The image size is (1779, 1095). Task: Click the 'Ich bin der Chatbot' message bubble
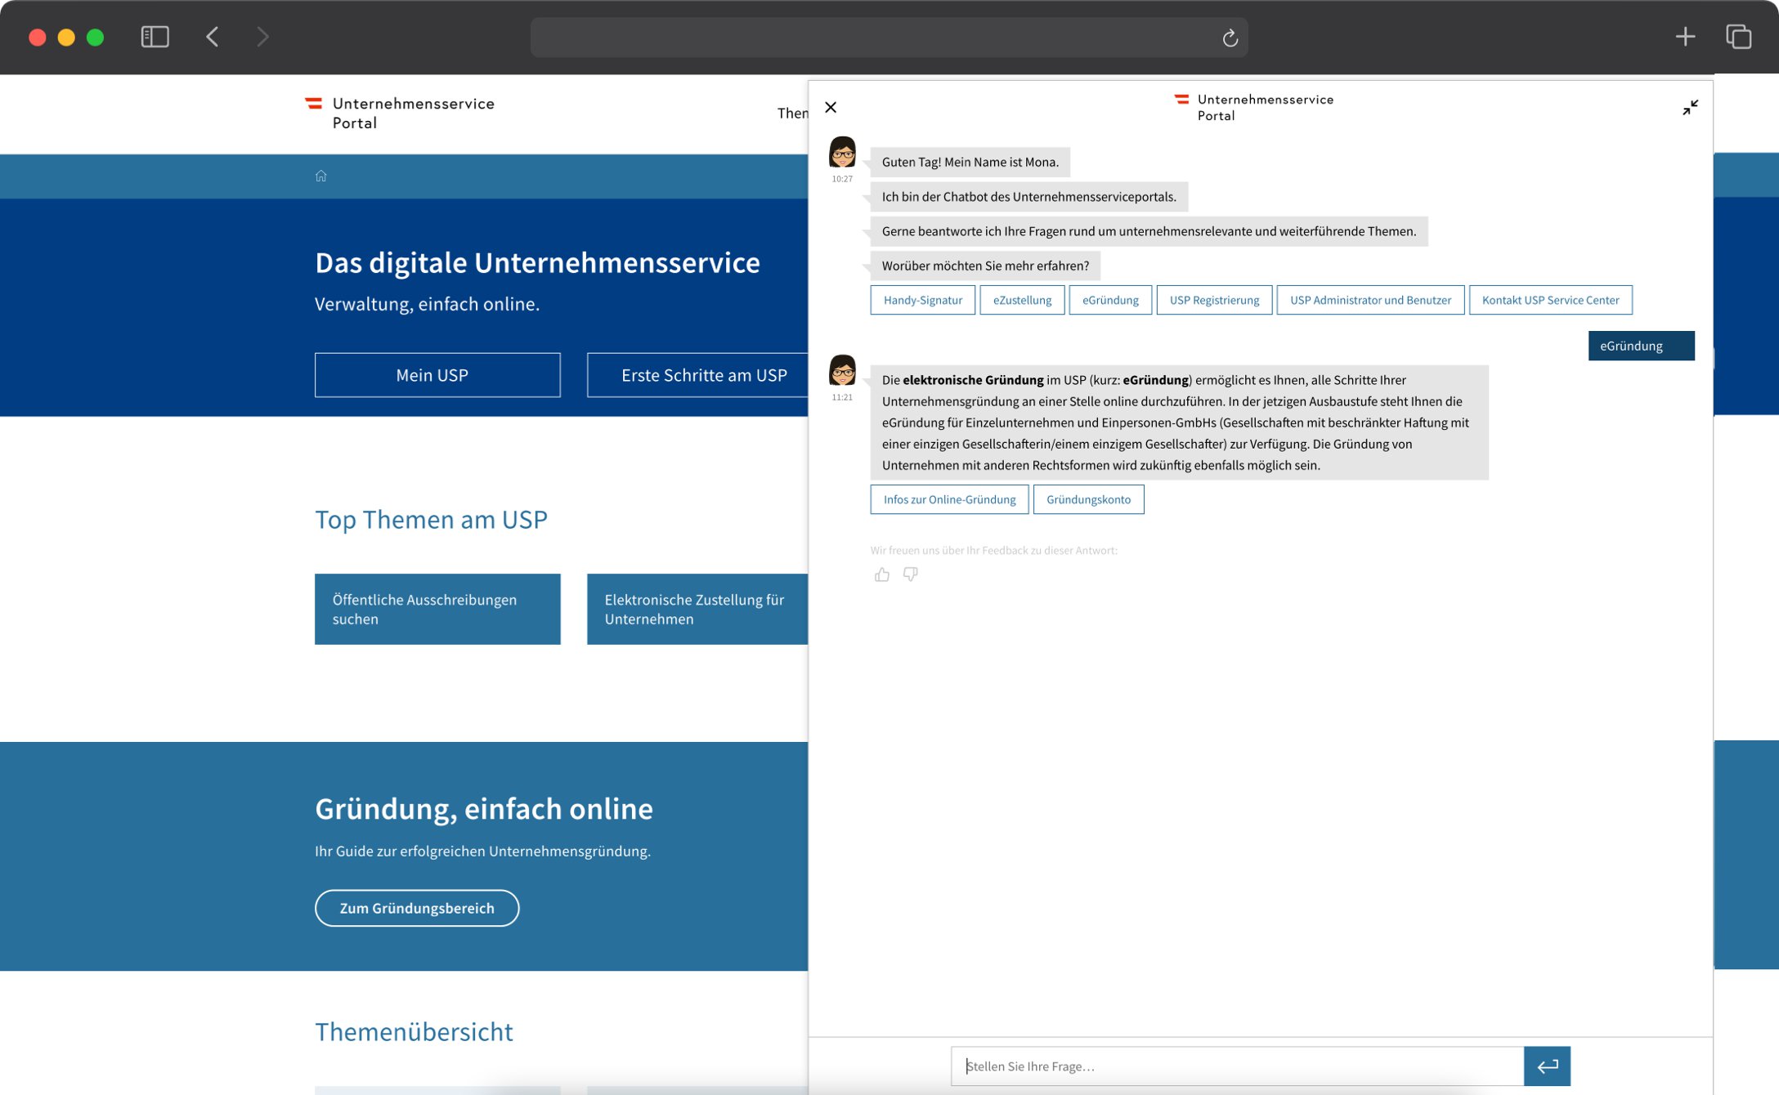tap(1028, 197)
